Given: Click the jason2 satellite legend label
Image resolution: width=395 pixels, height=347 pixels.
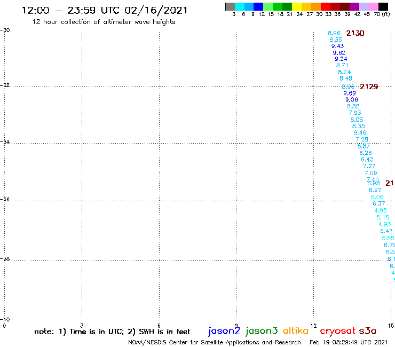Looking at the screenshot, I should 224,331.
